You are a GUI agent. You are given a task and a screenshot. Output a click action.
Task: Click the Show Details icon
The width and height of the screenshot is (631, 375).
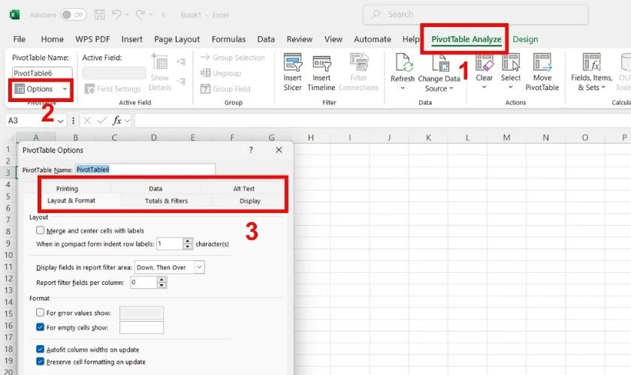click(159, 62)
